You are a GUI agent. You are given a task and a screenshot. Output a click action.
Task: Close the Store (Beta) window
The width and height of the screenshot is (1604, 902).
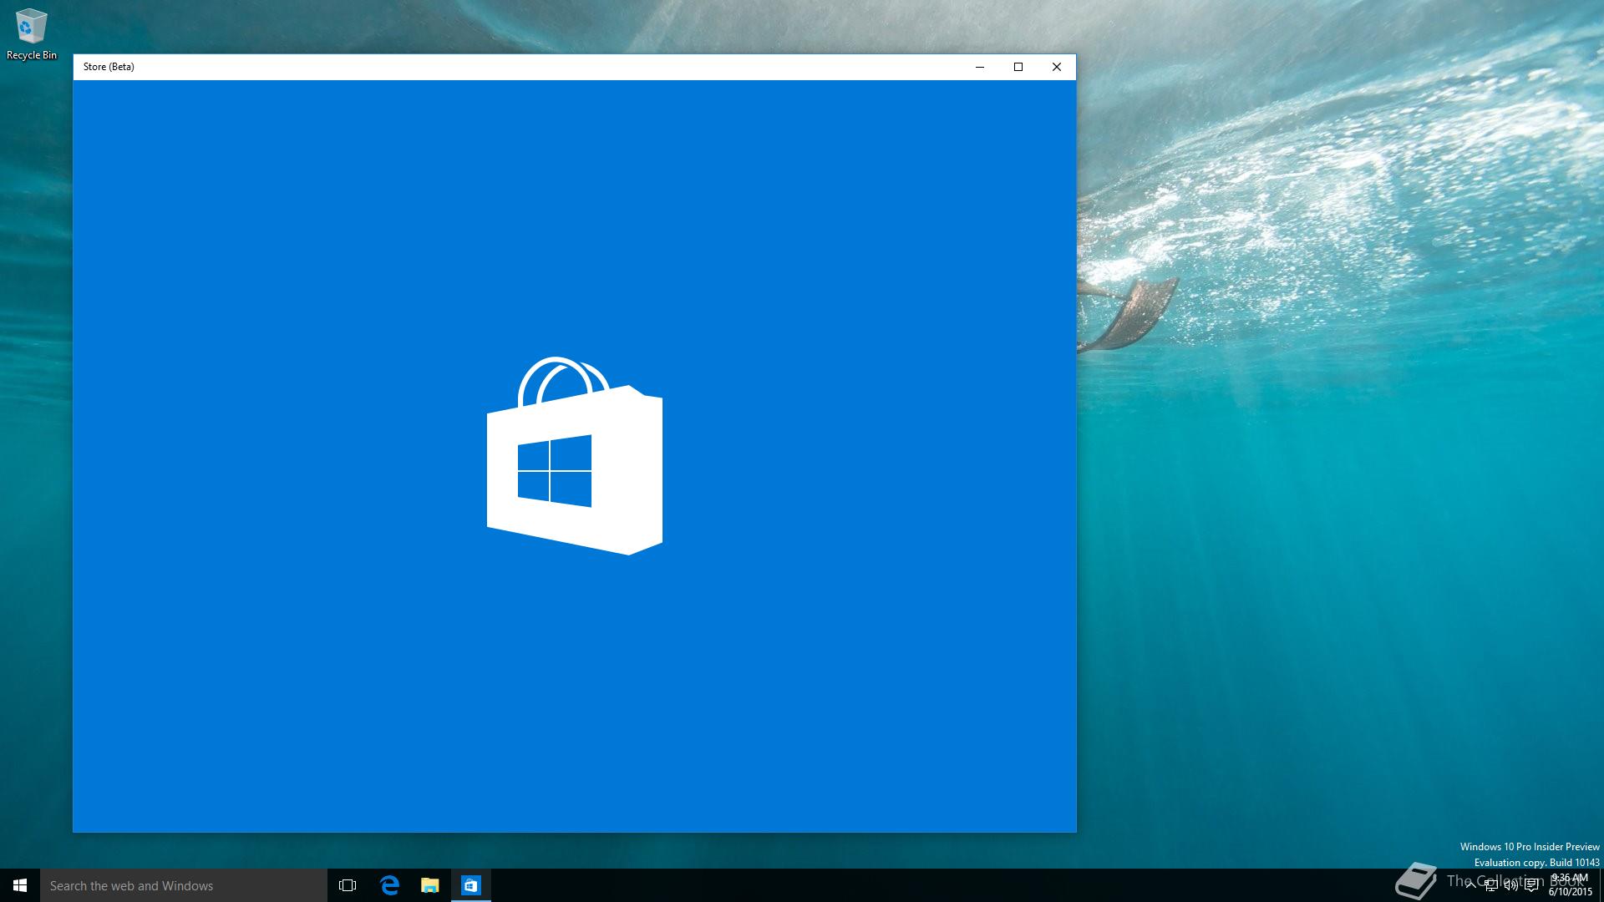1057,67
